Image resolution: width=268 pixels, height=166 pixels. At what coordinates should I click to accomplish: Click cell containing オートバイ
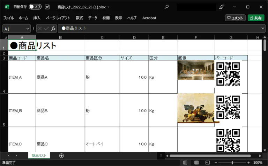(102, 139)
